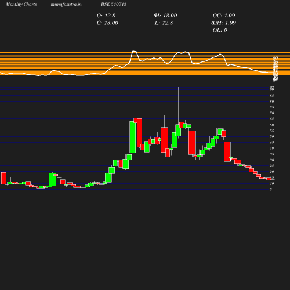Viewport: 290px width, 290px height.
Task: Click the price axis label 5
Action: tap(271, 189)
